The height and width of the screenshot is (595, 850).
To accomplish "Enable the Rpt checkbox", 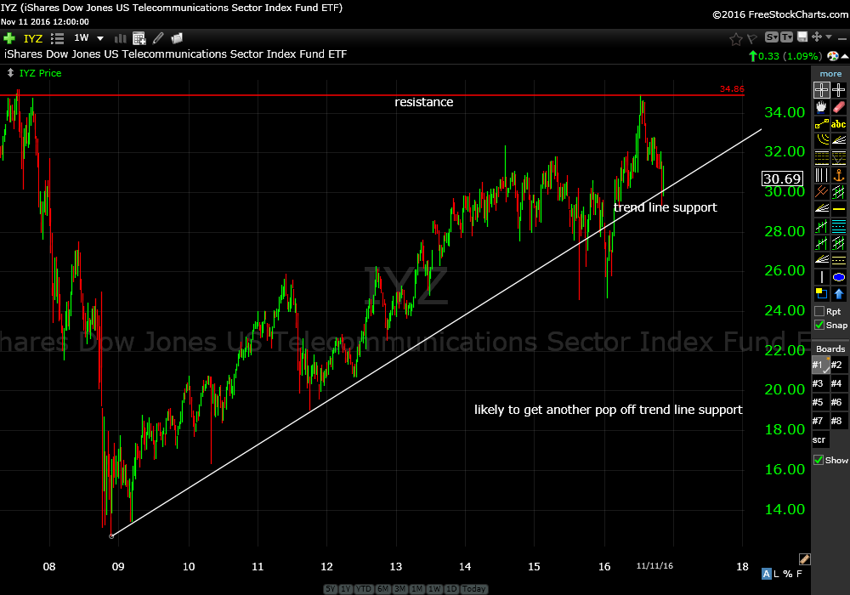I will 819,311.
